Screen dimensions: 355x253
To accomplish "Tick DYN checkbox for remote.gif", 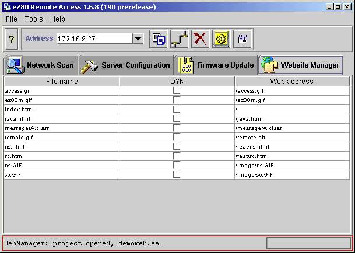I will pos(177,137).
